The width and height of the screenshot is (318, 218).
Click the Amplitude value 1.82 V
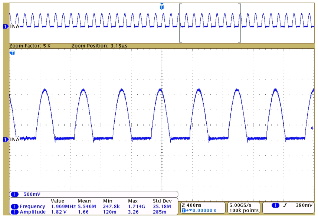pyautogui.click(x=58, y=211)
